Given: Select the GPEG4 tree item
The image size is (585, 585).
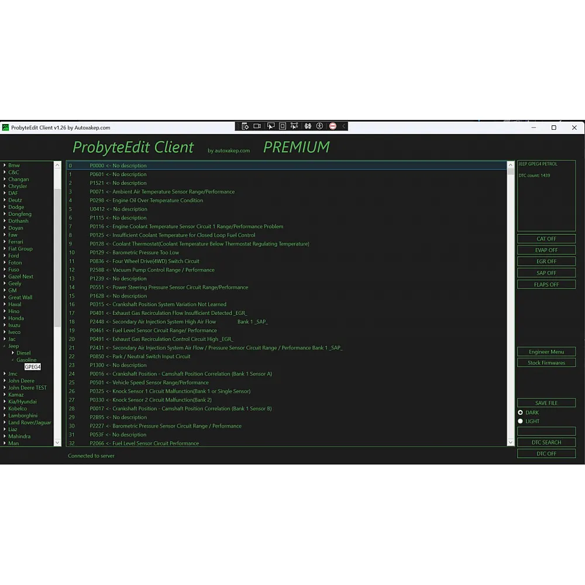Looking at the screenshot, I should point(33,367).
